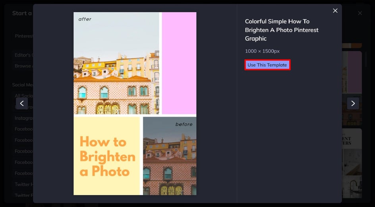The height and width of the screenshot is (207, 375).
Task: Open the dimmed white template thumbnail behind the modal
Action: point(352,163)
